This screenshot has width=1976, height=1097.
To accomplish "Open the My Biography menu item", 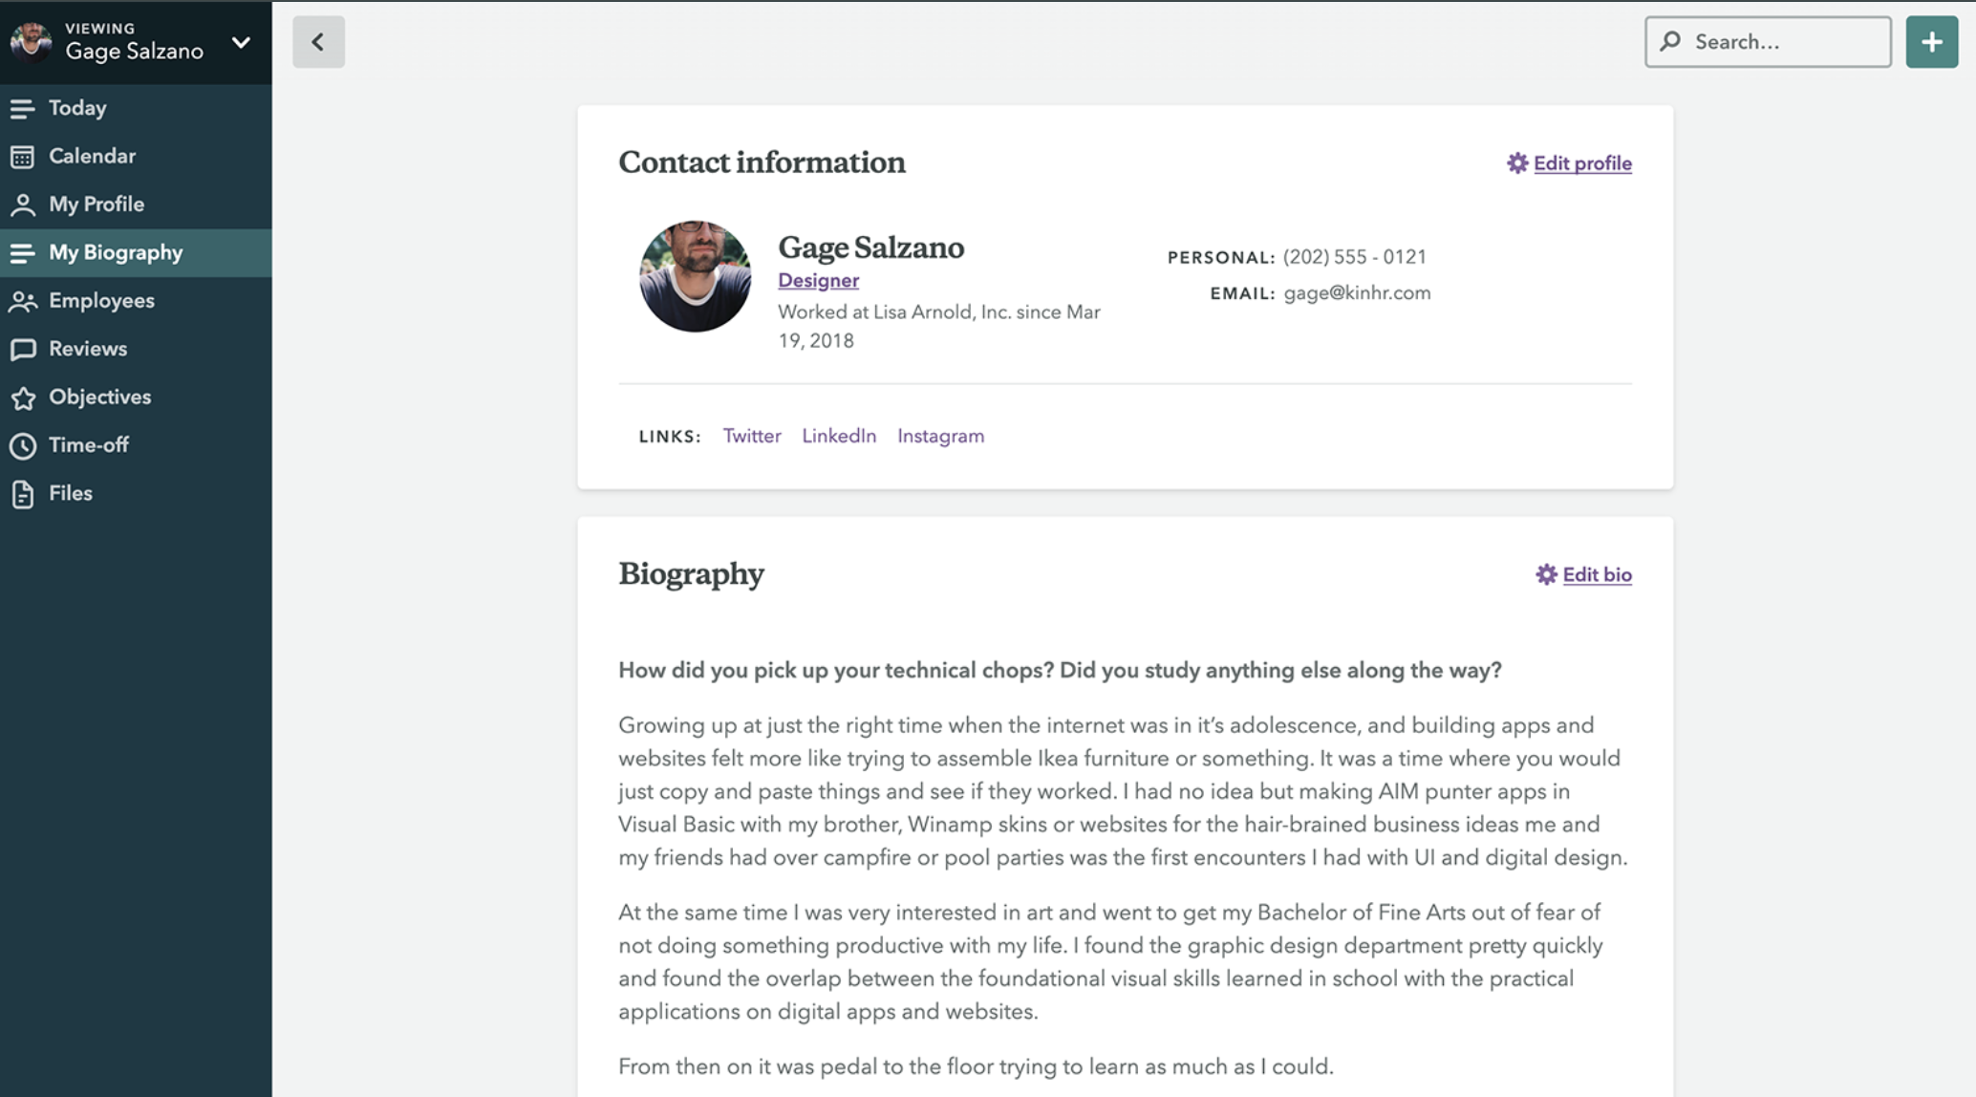I will pos(116,252).
